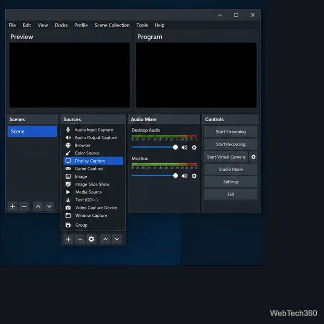
Task: Click the Text (GDI+) letter icon
Action: point(68,200)
